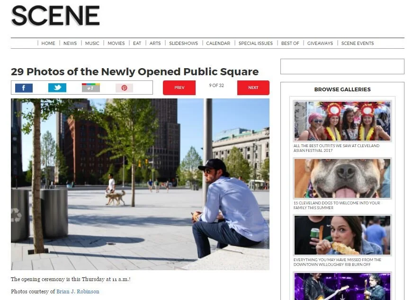413x300 pixels.
Task: Select SLIDESHOWS in the navigation bar
Action: (x=183, y=43)
